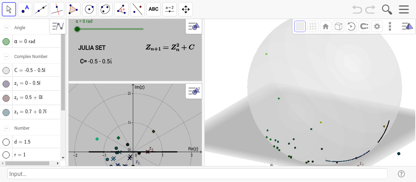Toggle visibility of z₂ = 0.5 + 0i
416x182 pixels.
[6, 98]
